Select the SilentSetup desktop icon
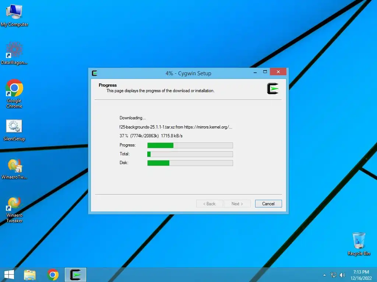 [14, 130]
